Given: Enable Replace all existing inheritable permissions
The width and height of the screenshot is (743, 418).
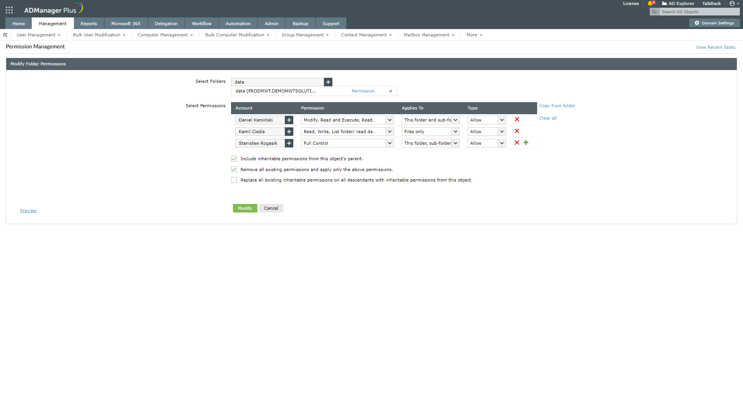Looking at the screenshot, I should pos(234,180).
